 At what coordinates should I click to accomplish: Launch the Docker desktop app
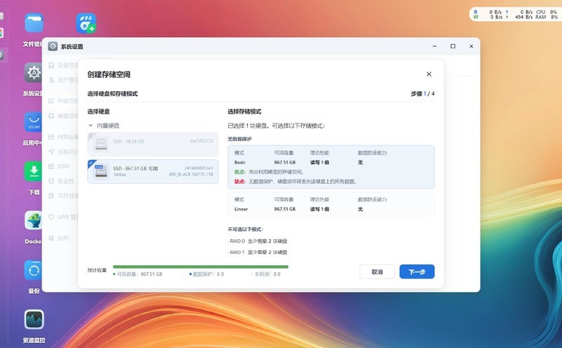pos(34,220)
